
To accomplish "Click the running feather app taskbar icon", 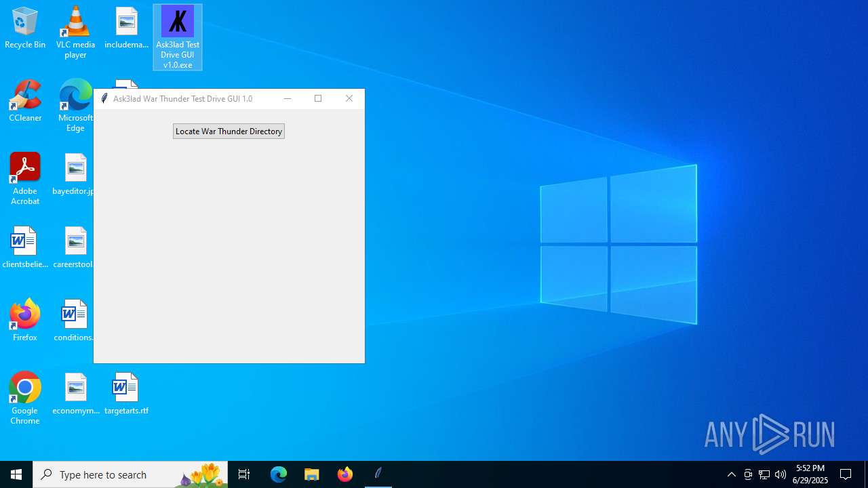I will coord(378,474).
